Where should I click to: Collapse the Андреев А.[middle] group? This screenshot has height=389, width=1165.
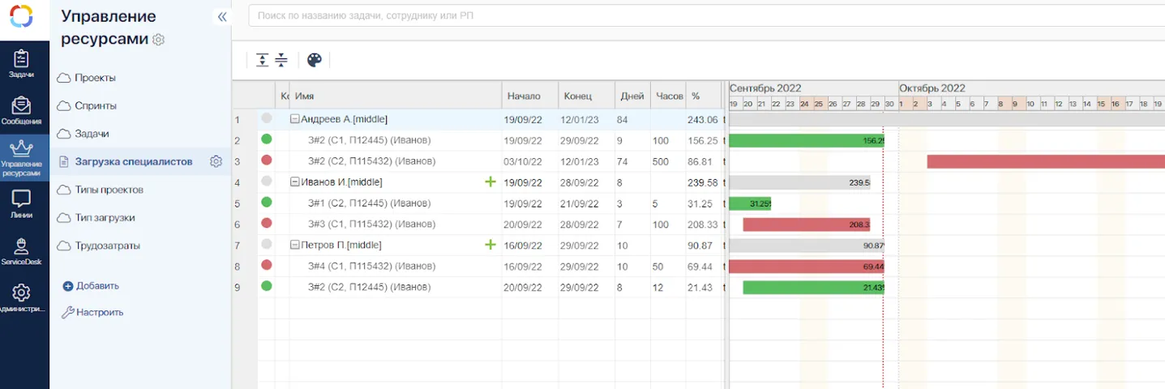295,119
